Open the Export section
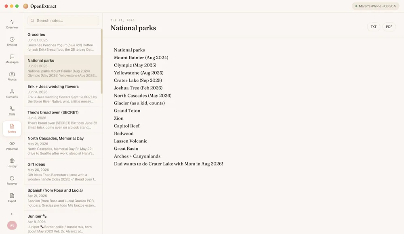This screenshot has width=404, height=234. [x=12, y=198]
